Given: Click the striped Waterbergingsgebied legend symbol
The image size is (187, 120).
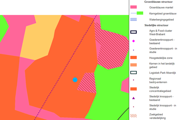Looking at the screenshot, I should coord(134,19).
